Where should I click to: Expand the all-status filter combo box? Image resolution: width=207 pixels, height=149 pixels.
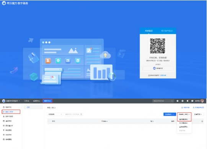tap(55, 114)
